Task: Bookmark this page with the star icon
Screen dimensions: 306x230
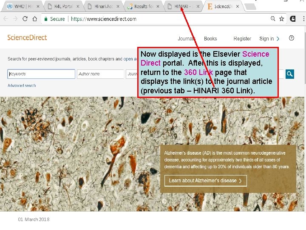Action: point(281,19)
